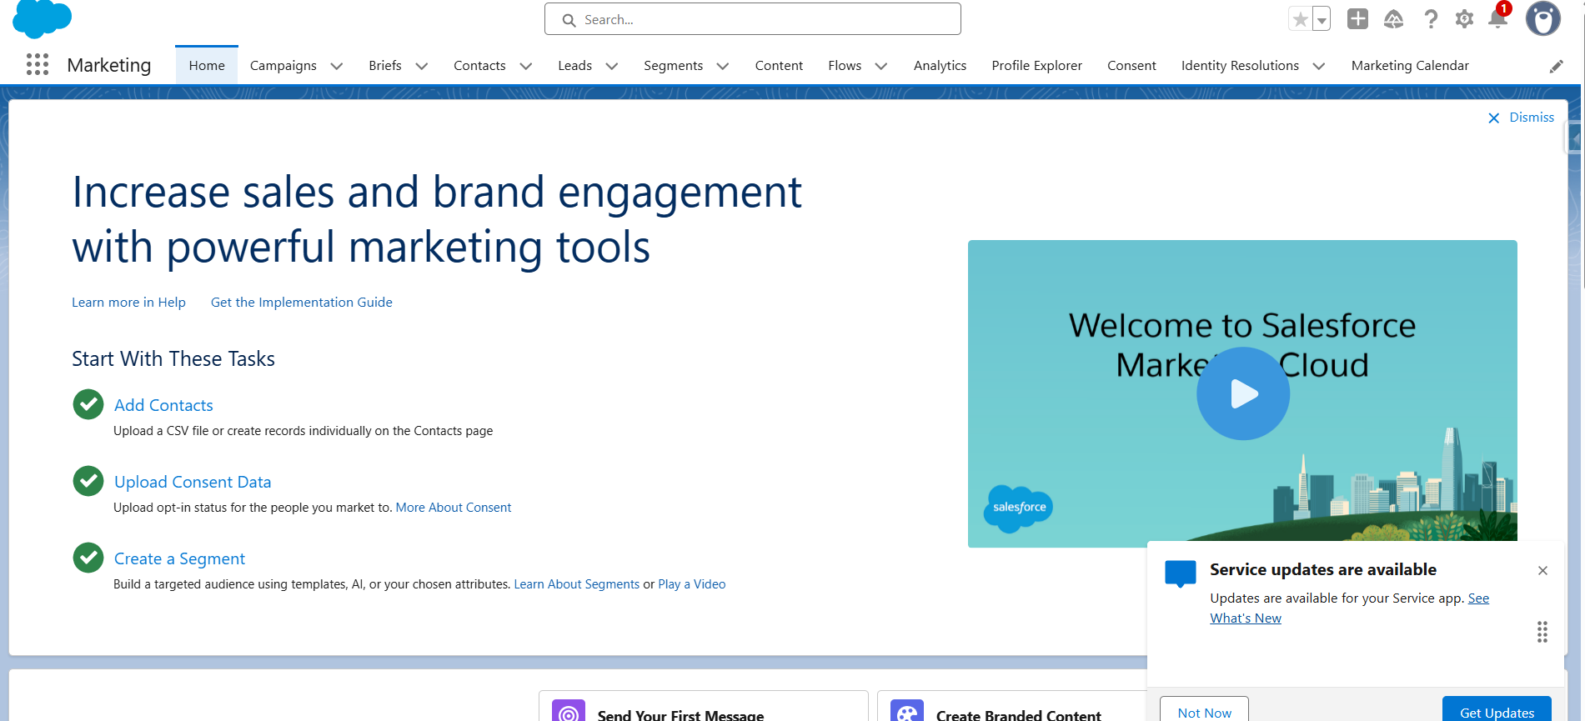
Task: Close the Service updates popup
Action: click(x=1542, y=570)
